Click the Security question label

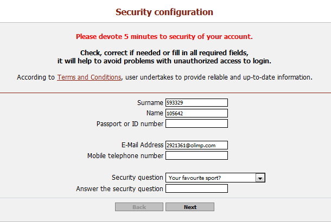(x=137, y=178)
